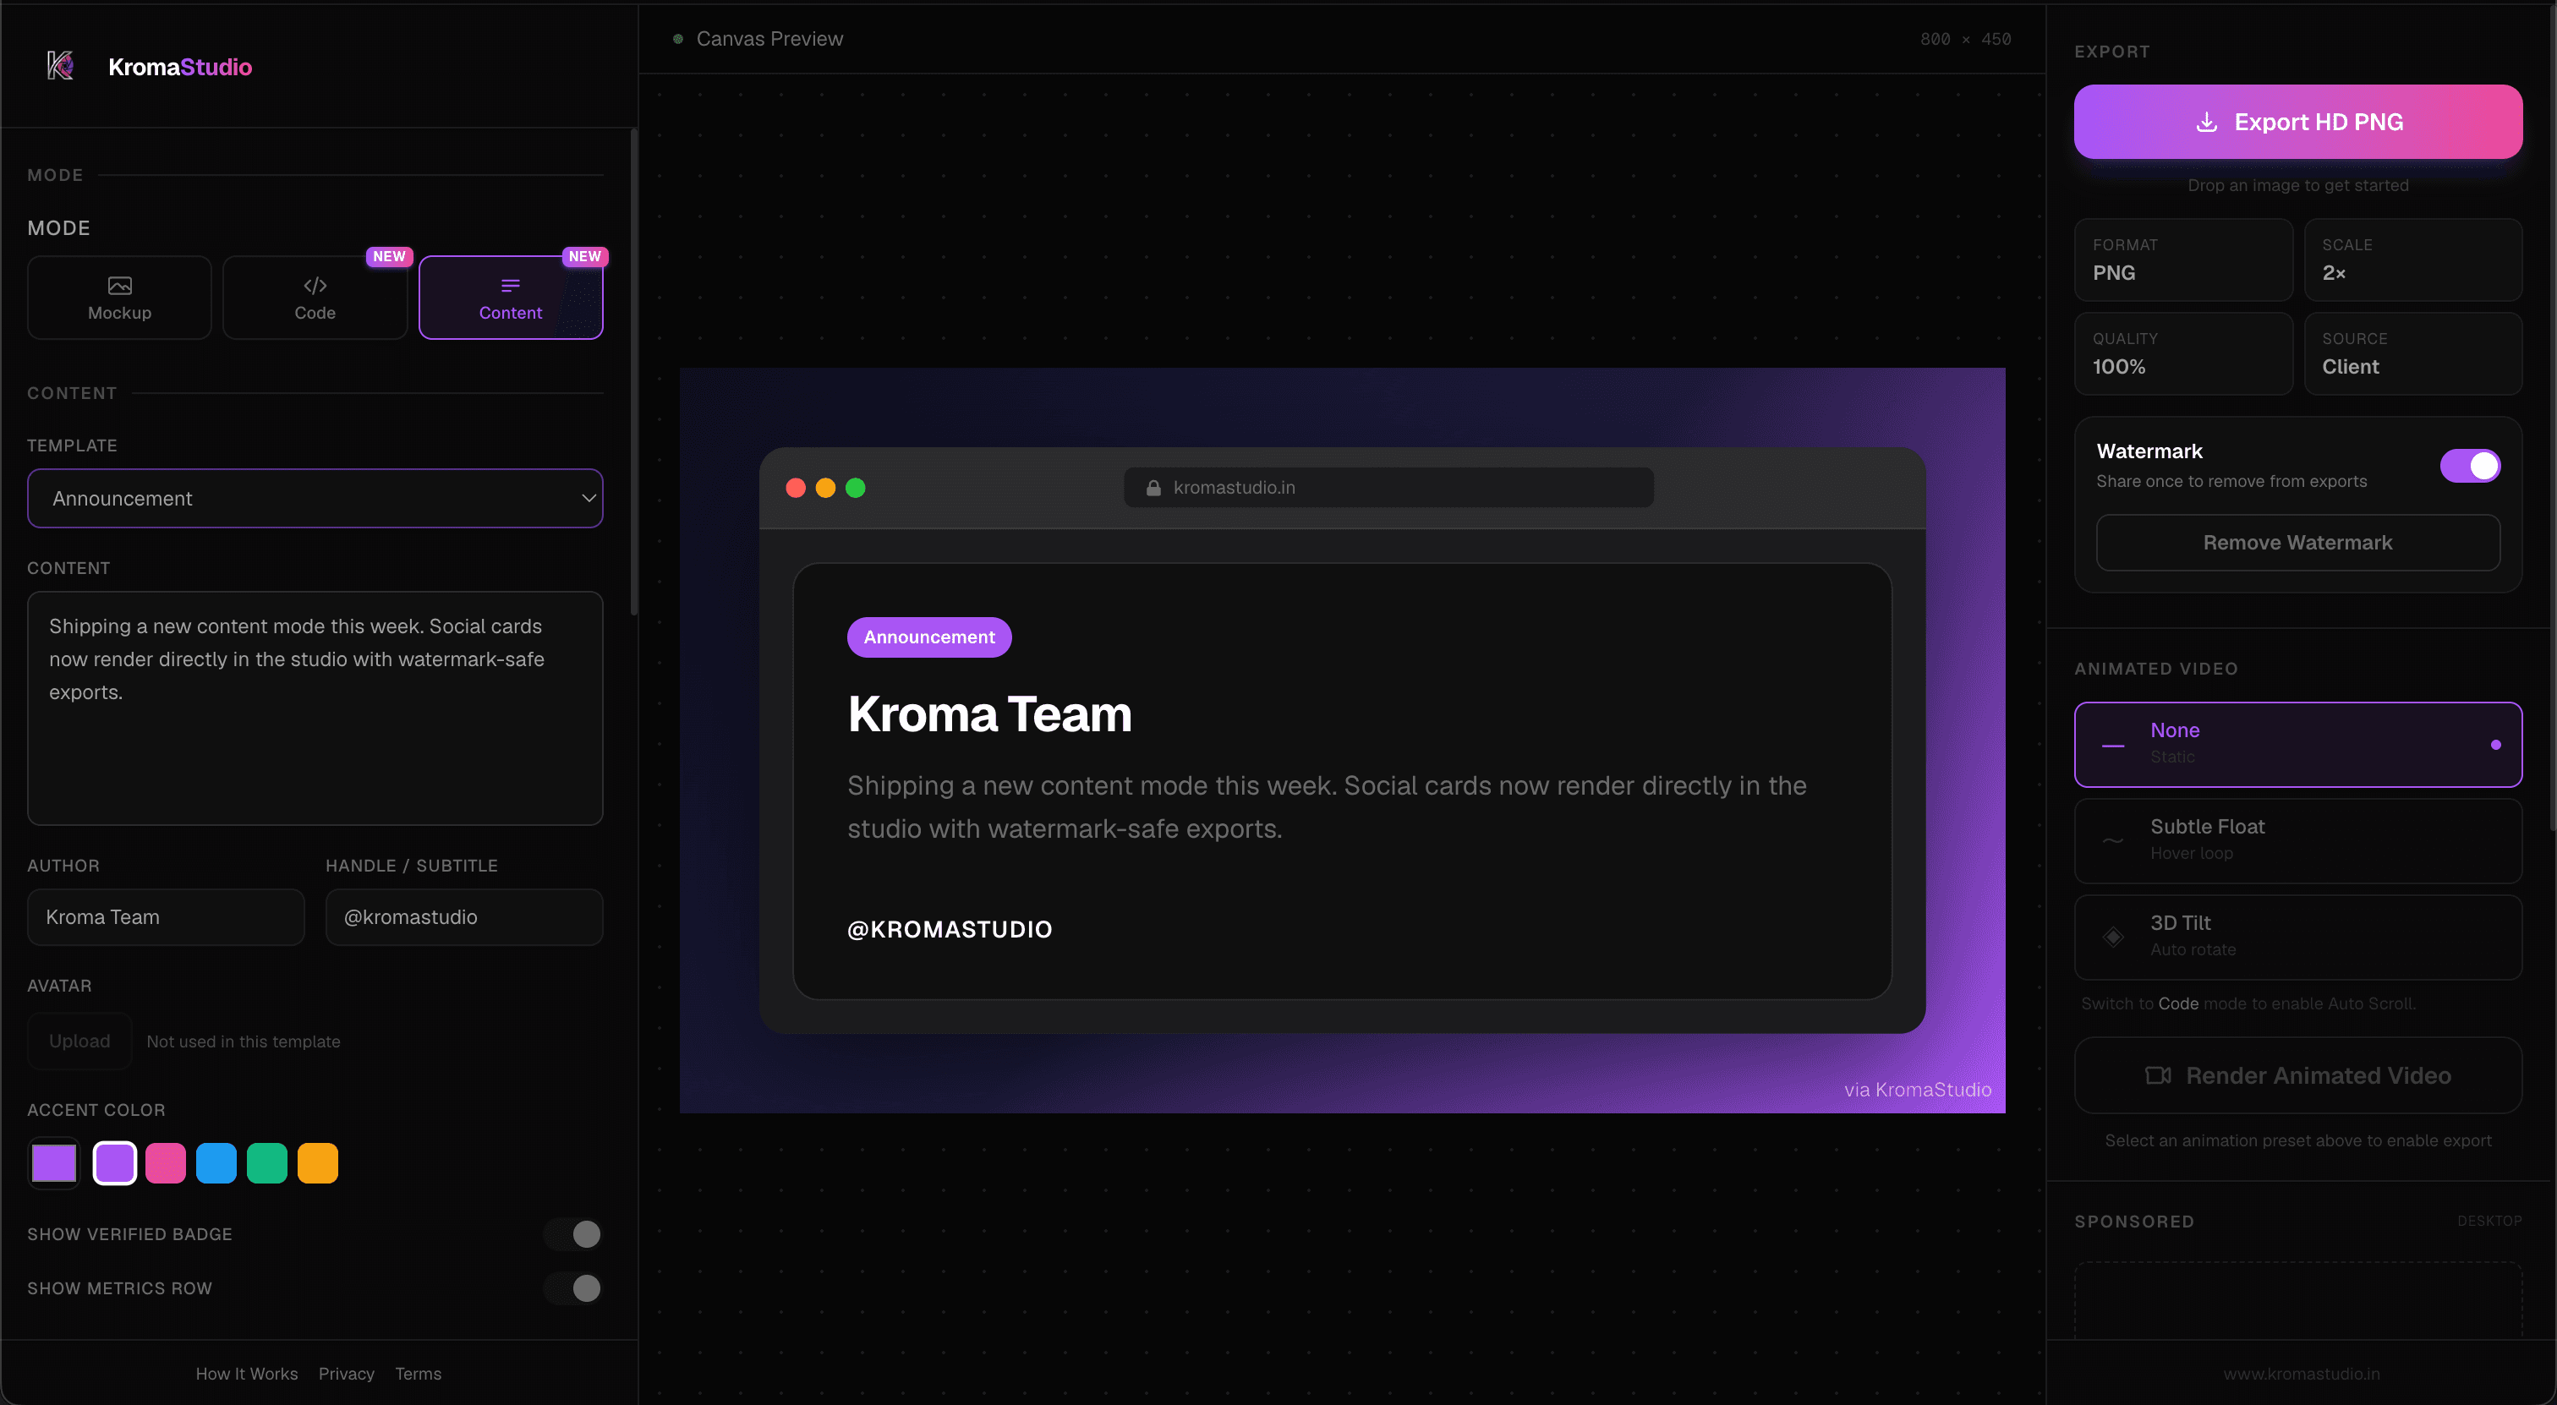The width and height of the screenshot is (2557, 1405).
Task: Click the green status dot beside Canvas Preview
Action: pyautogui.click(x=678, y=39)
